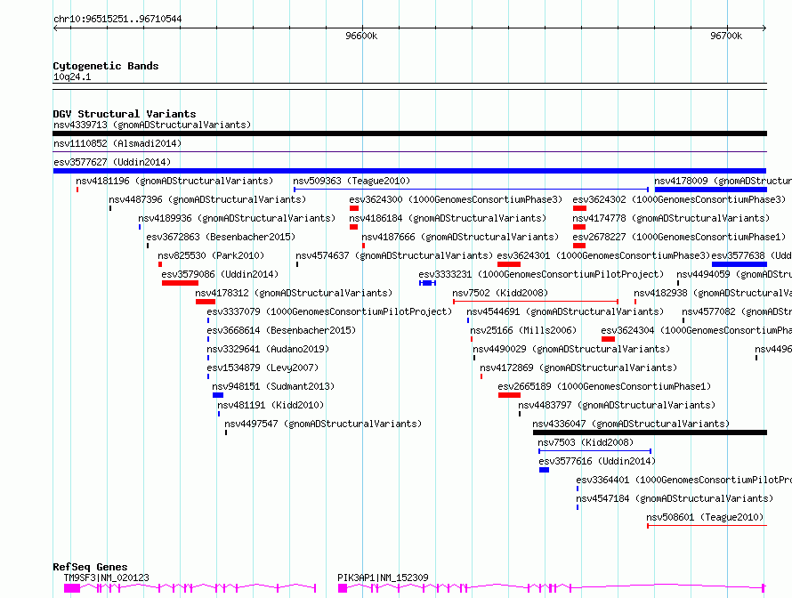Screen dimensions: 792x598
Task: Select the esv3624302 variant label
Action: pyautogui.click(x=679, y=199)
